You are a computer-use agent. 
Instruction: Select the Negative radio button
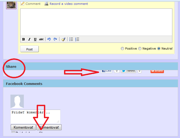coord(140,49)
